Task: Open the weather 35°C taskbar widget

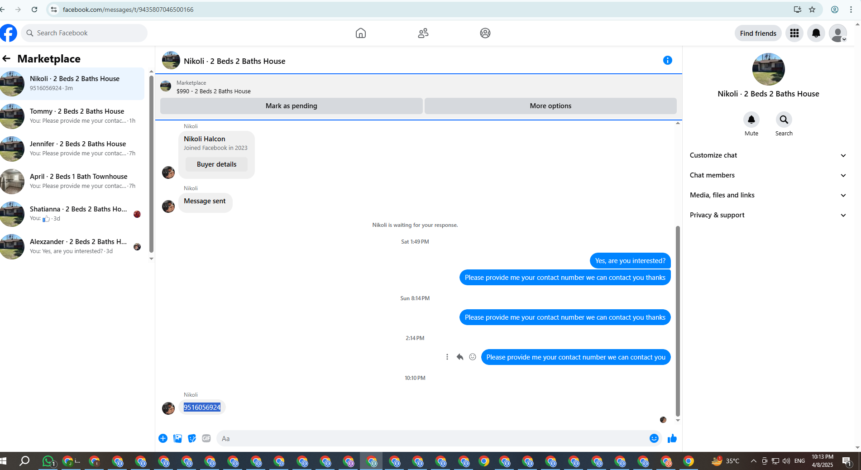Action: click(x=726, y=461)
